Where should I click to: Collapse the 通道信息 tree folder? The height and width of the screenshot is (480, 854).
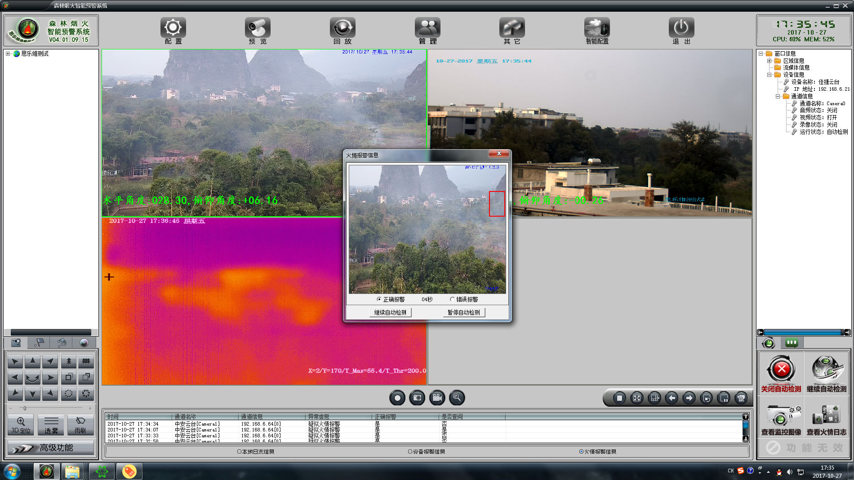pos(778,96)
